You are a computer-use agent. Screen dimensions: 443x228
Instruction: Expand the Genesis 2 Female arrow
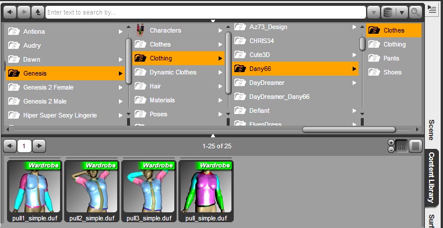121,87
